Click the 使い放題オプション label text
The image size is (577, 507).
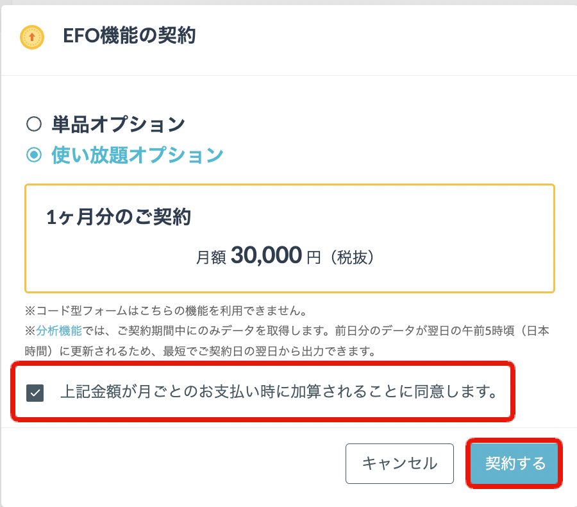[137, 155]
